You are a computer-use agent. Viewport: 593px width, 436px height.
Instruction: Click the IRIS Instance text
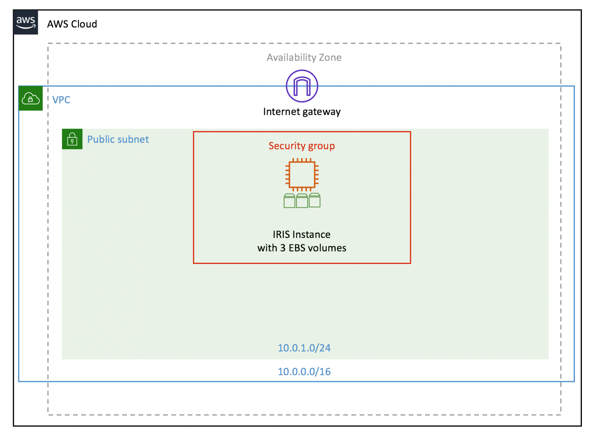click(302, 234)
